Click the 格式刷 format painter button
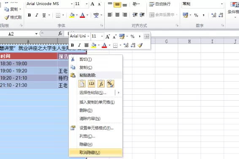Viewport: 239px width, 159px height. click(x=13, y=17)
